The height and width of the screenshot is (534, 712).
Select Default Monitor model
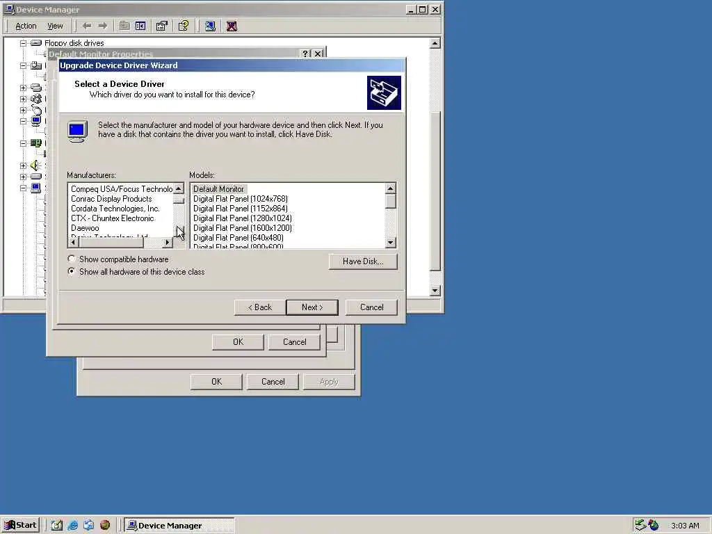[x=218, y=189]
